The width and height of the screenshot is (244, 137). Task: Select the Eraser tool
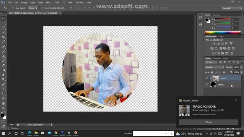(x=3, y=65)
